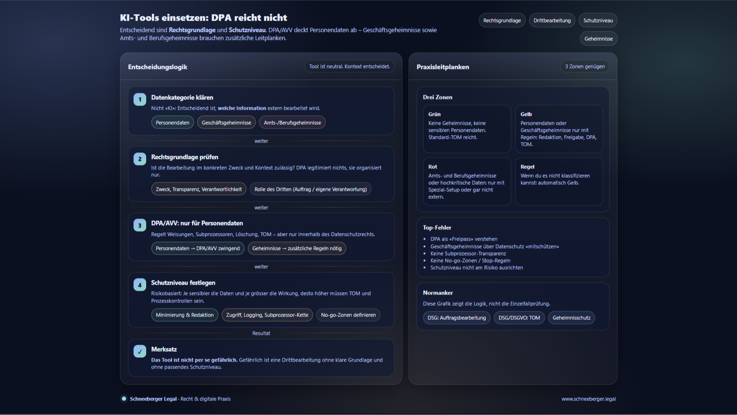The image size is (737, 415).
Task: Select the Rechtsgrundlage tag in the header
Action: click(x=502, y=21)
